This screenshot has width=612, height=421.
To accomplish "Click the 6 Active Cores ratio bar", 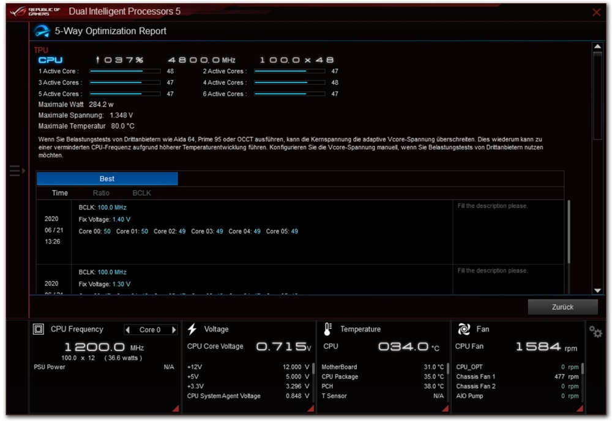I will coord(289,94).
